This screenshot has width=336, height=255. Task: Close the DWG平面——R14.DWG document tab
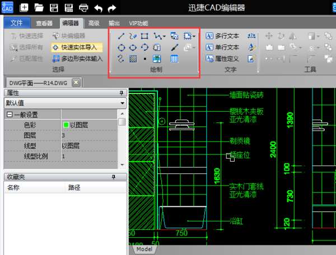[76, 82]
